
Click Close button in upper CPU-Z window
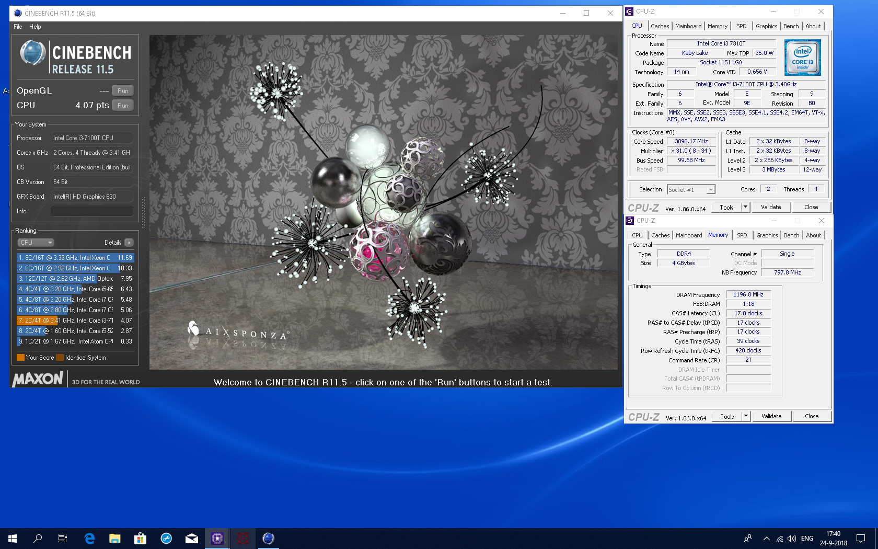coord(811,208)
